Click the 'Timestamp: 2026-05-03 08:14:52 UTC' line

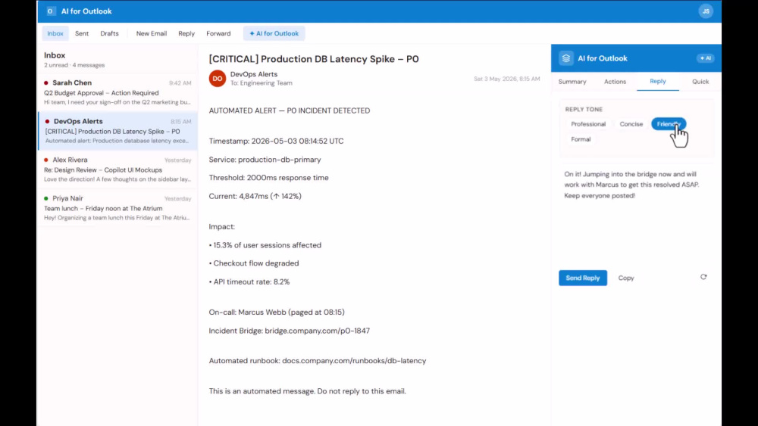coord(276,141)
